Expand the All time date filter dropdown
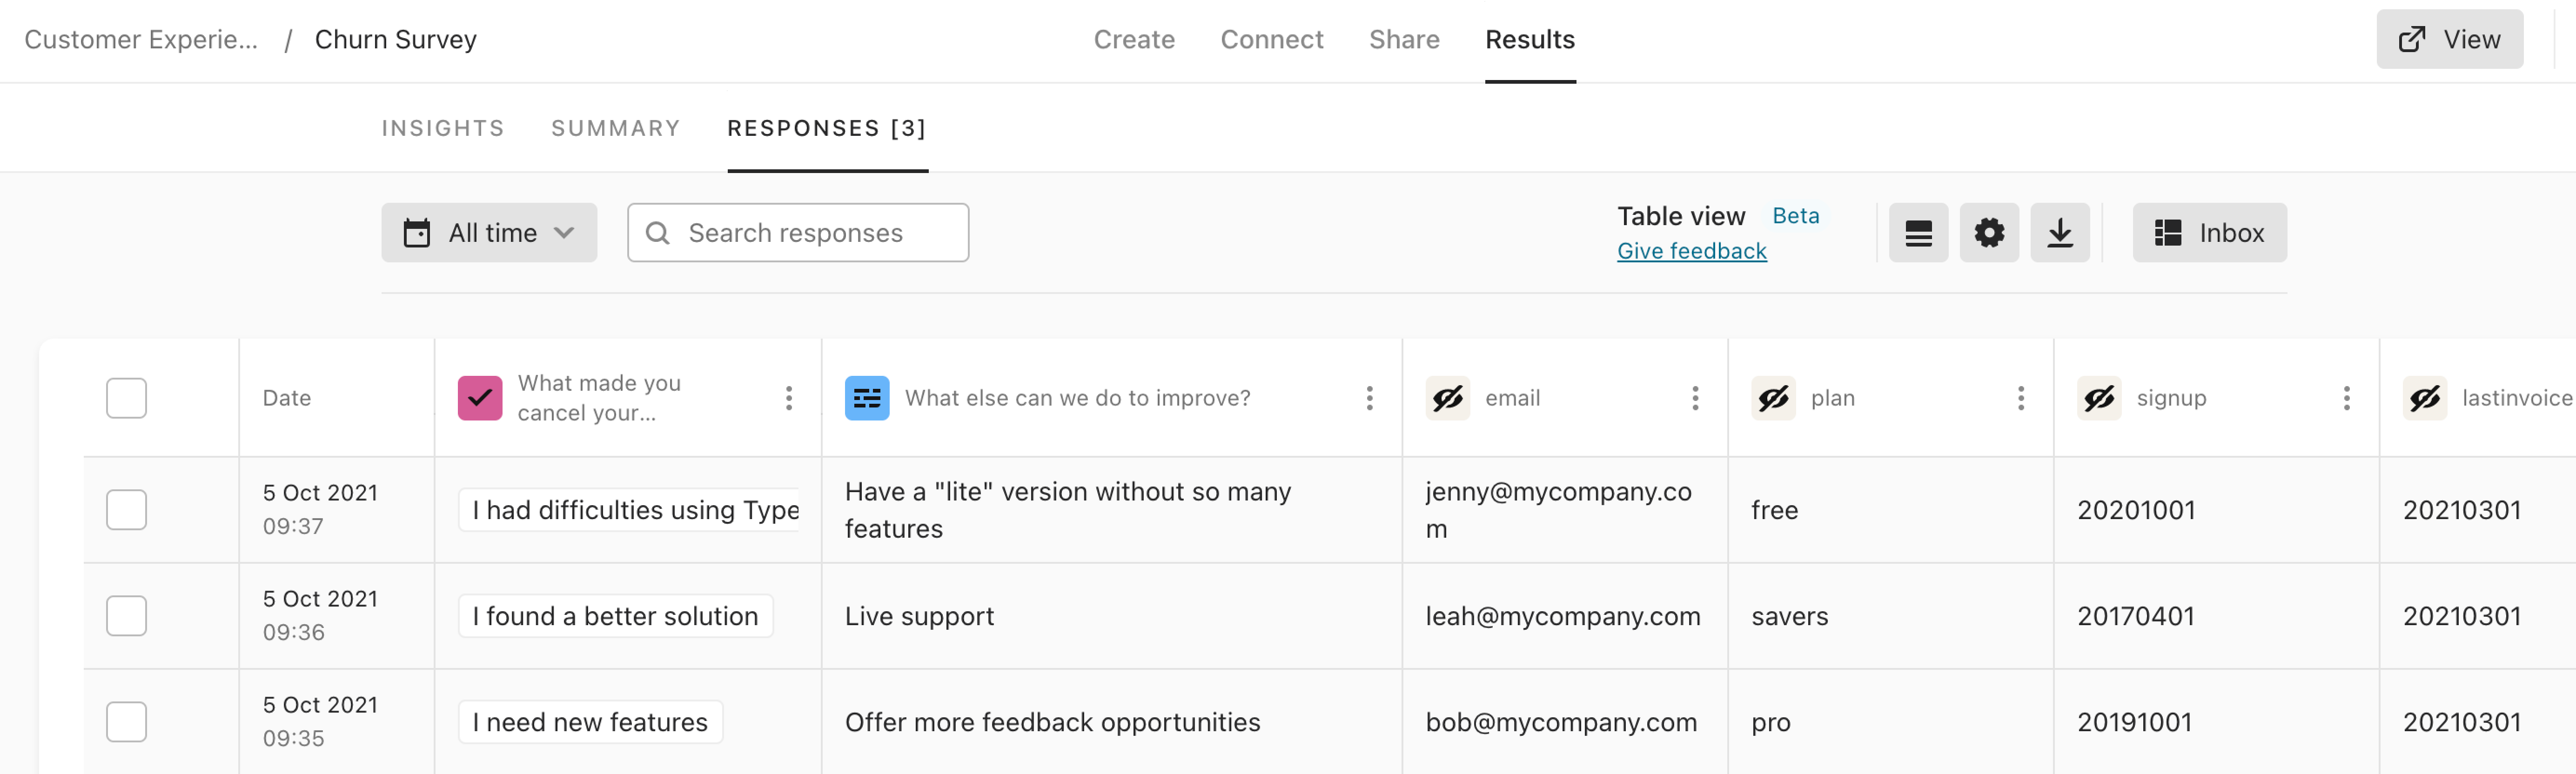This screenshot has height=774, width=2576. pos(489,233)
